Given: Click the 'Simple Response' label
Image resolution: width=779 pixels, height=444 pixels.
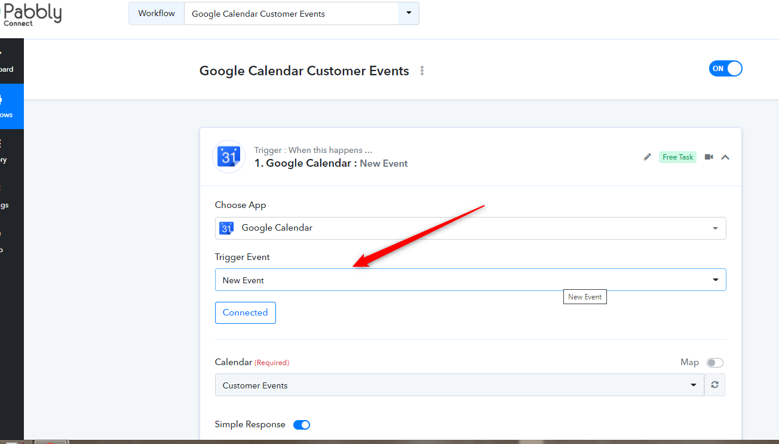Looking at the screenshot, I should coord(250,424).
